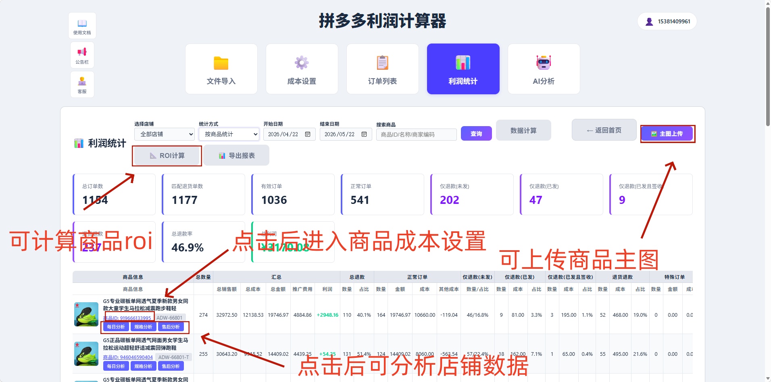Switch to the 订单列表 tab

point(383,69)
